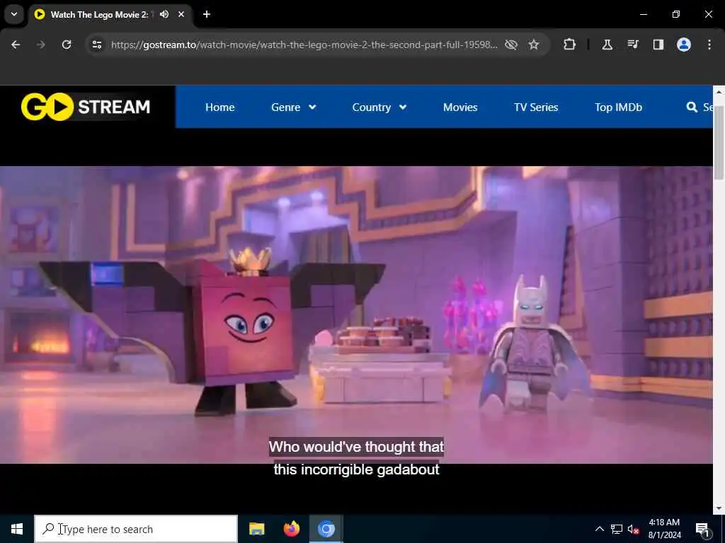Open the Movies section

click(460, 107)
